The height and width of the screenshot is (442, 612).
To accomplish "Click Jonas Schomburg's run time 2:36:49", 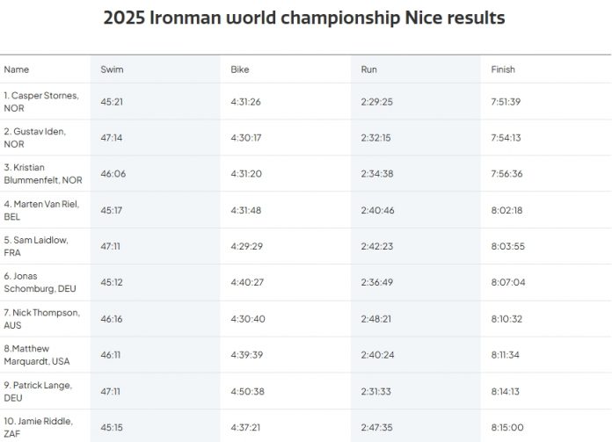I will [376, 282].
